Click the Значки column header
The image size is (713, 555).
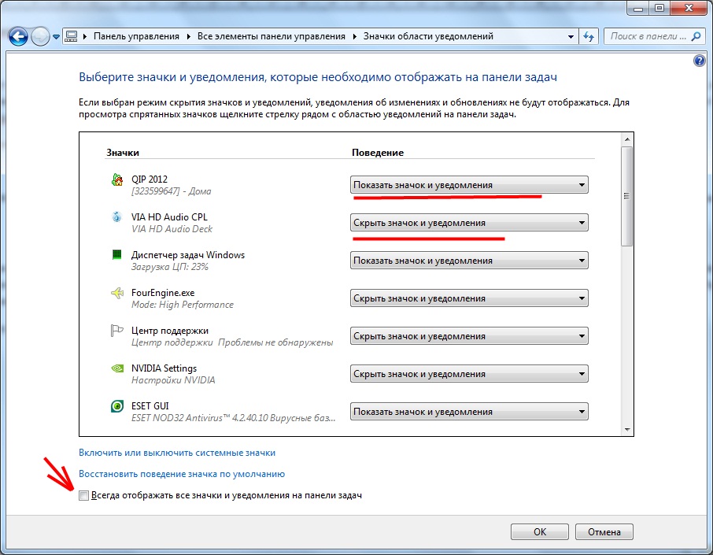123,153
